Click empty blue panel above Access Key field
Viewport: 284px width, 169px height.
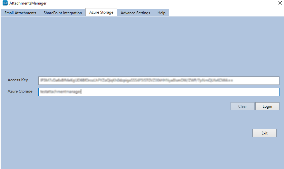142,45
